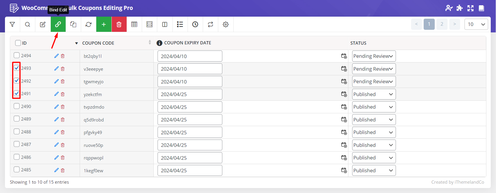Go to page 2 of results
This screenshot has height=193, width=496.
pos(442,24)
